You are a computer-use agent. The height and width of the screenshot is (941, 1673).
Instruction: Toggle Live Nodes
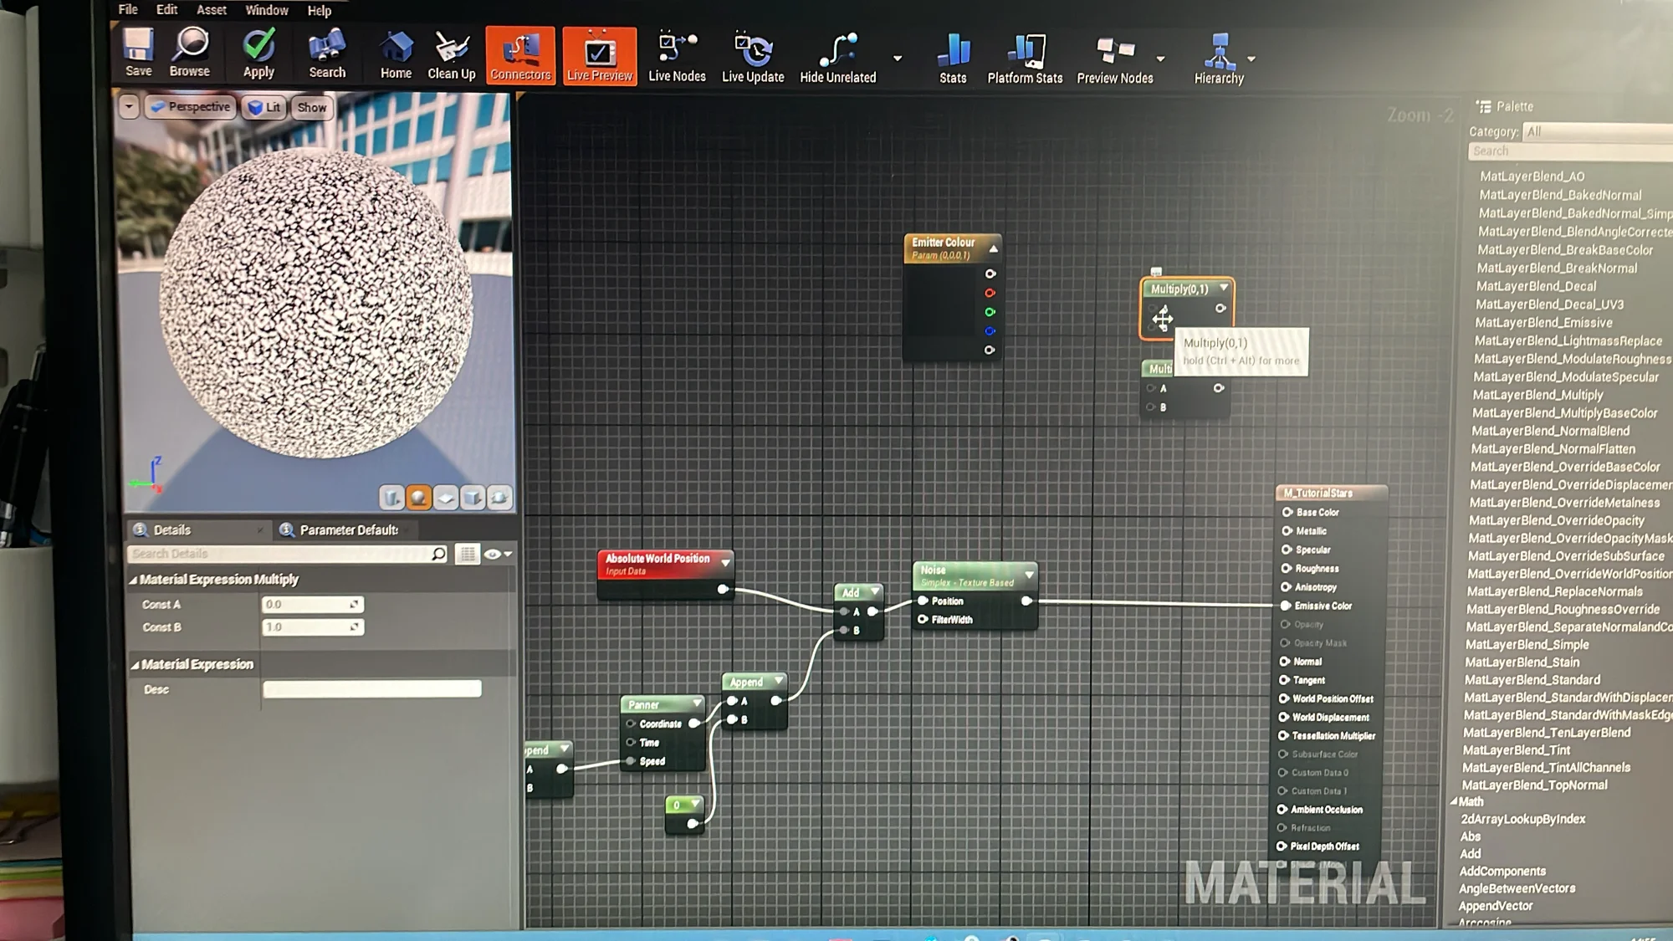click(677, 57)
